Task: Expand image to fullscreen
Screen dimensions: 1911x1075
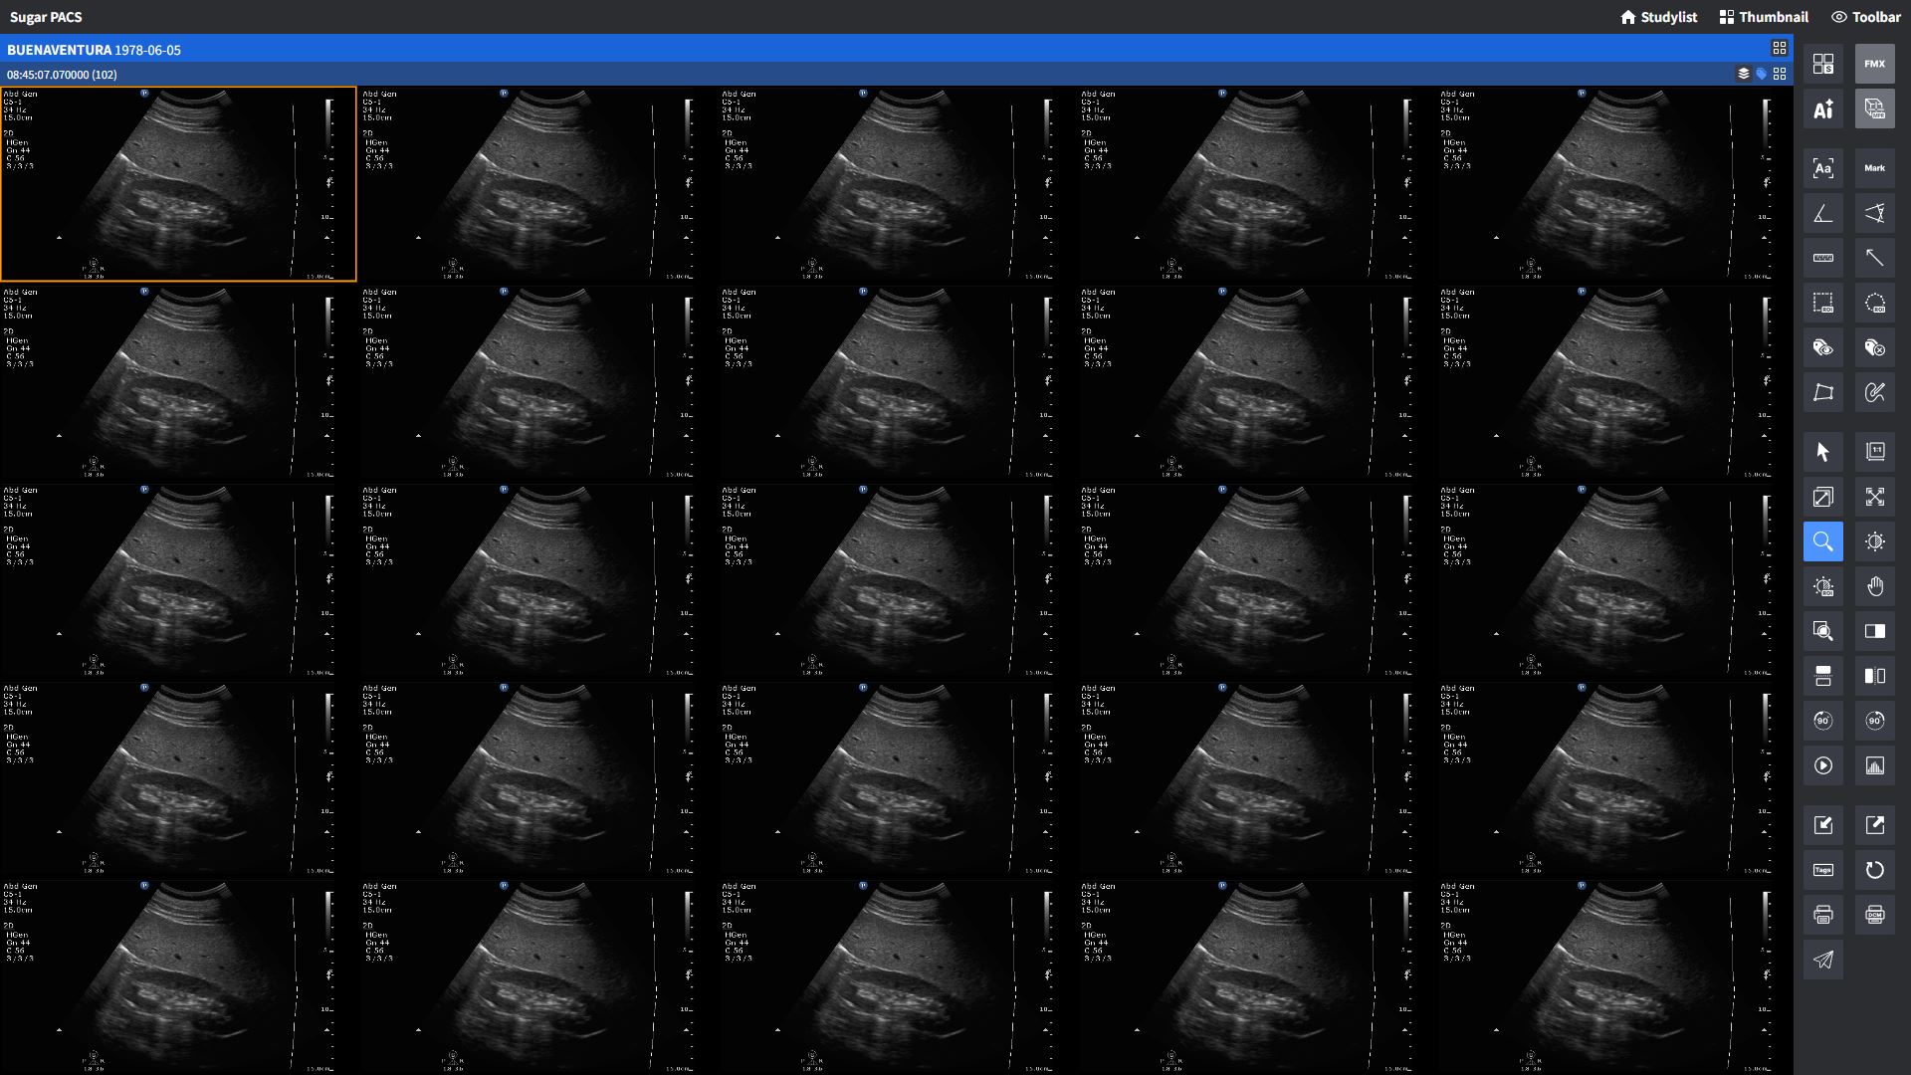Action: (1874, 497)
